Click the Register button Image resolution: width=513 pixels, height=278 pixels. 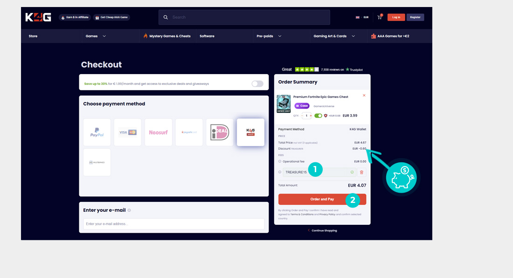[415, 17]
